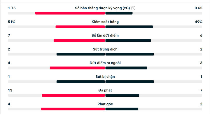Click the left shots-on-target dark bar
The height and width of the screenshot is (120, 210).
(80, 54)
